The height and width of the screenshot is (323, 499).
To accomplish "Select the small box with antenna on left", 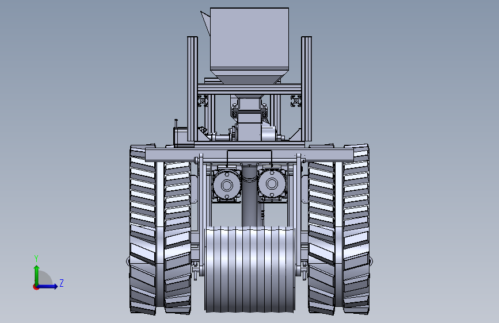I will click(180, 136).
